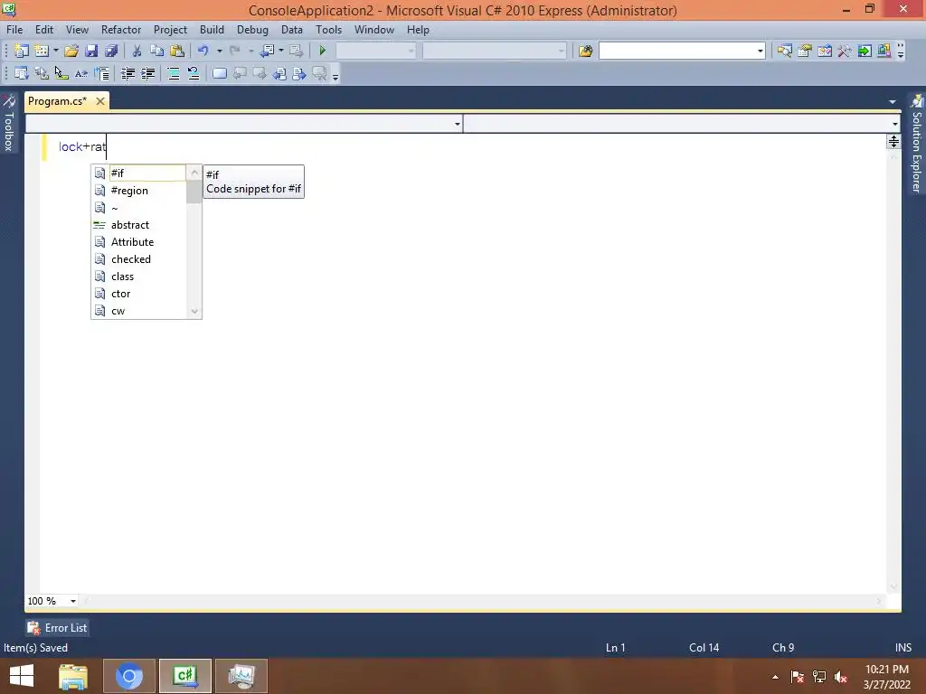Open Chrome from the taskbar
Viewport: 926px width, 694px height.
pos(128,676)
